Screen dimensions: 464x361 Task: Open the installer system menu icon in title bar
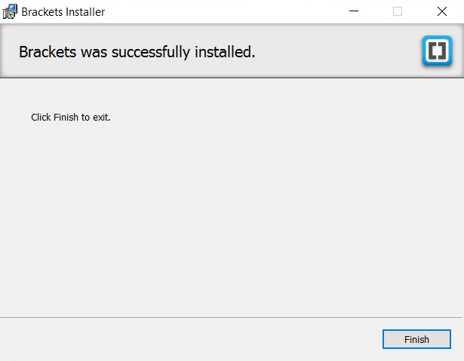tap(10, 11)
